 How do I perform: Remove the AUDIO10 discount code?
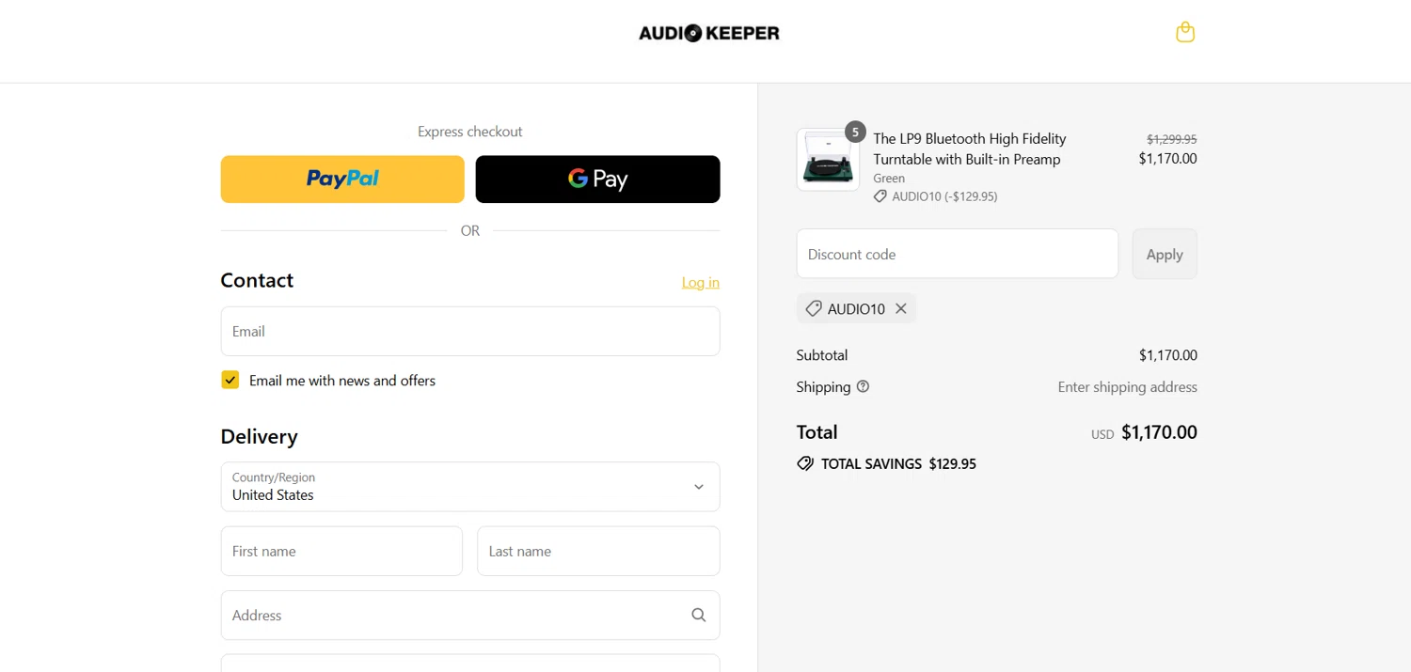pyautogui.click(x=901, y=308)
